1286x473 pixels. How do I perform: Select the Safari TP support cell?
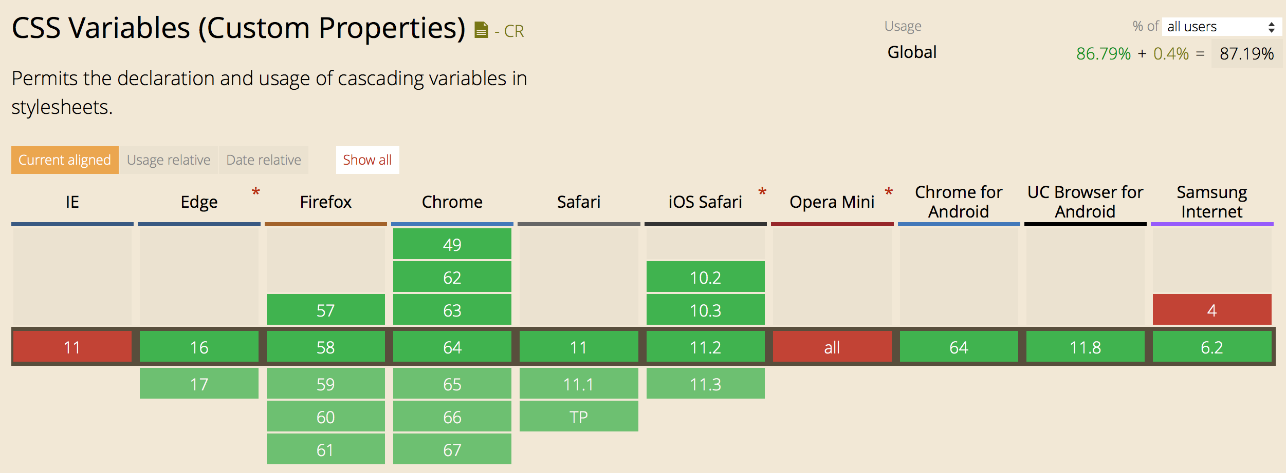579,417
